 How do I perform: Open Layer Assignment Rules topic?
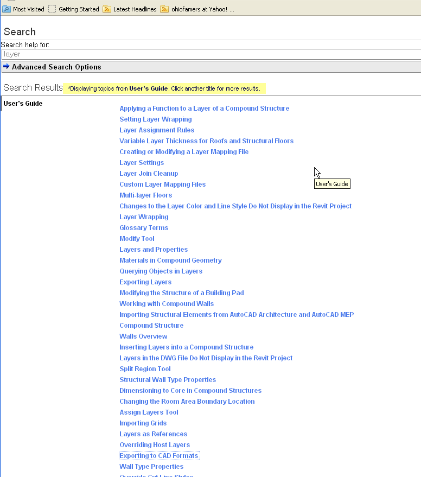pyautogui.click(x=157, y=130)
